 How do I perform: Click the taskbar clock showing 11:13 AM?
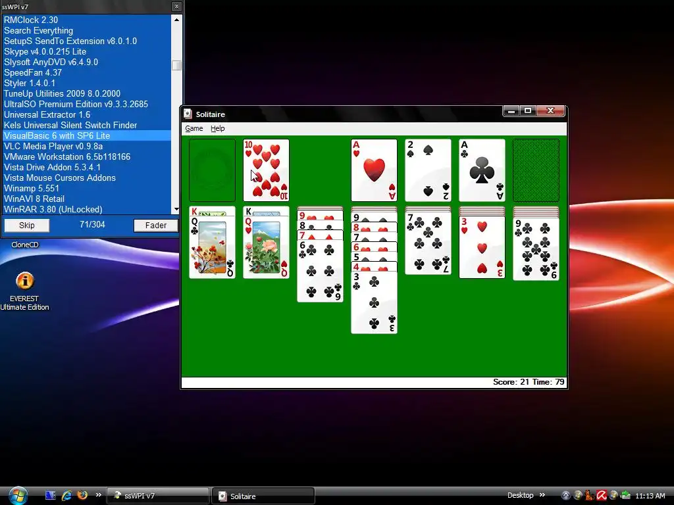coord(650,496)
